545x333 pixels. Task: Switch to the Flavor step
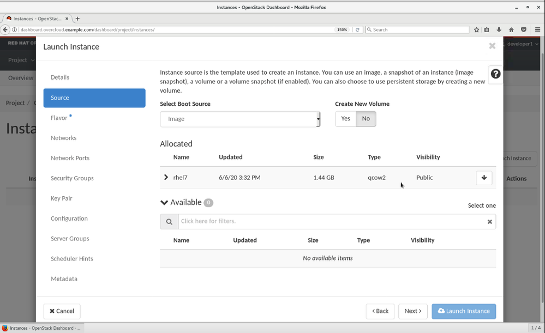59,118
